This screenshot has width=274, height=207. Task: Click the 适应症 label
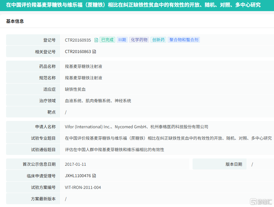click(x=49, y=89)
